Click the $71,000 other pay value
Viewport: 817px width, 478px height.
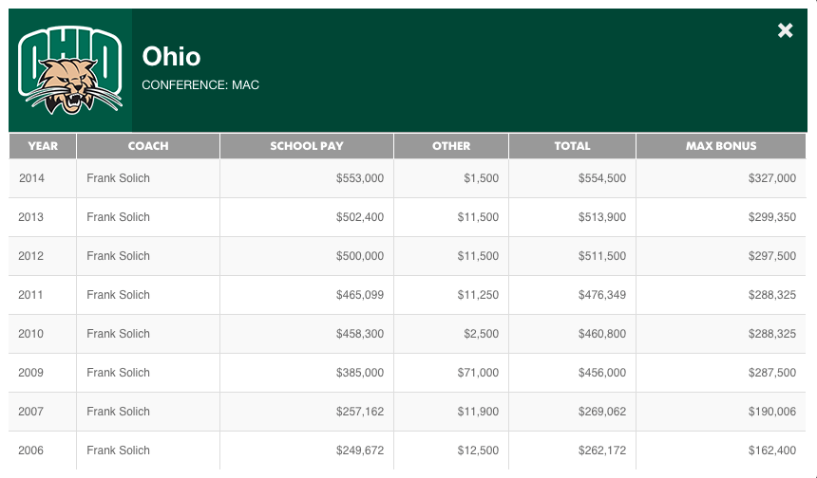coord(478,373)
